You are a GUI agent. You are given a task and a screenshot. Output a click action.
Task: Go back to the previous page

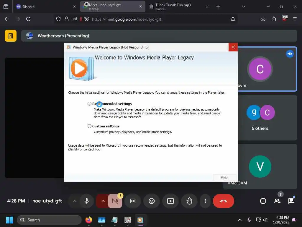click(7, 19)
